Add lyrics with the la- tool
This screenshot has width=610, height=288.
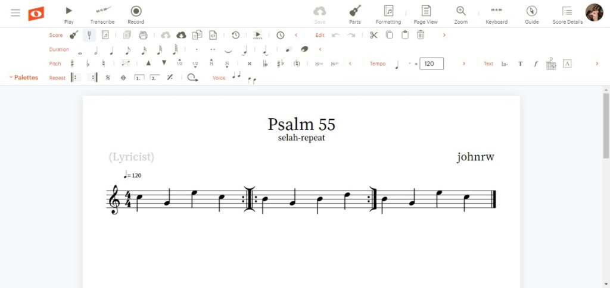(x=505, y=64)
